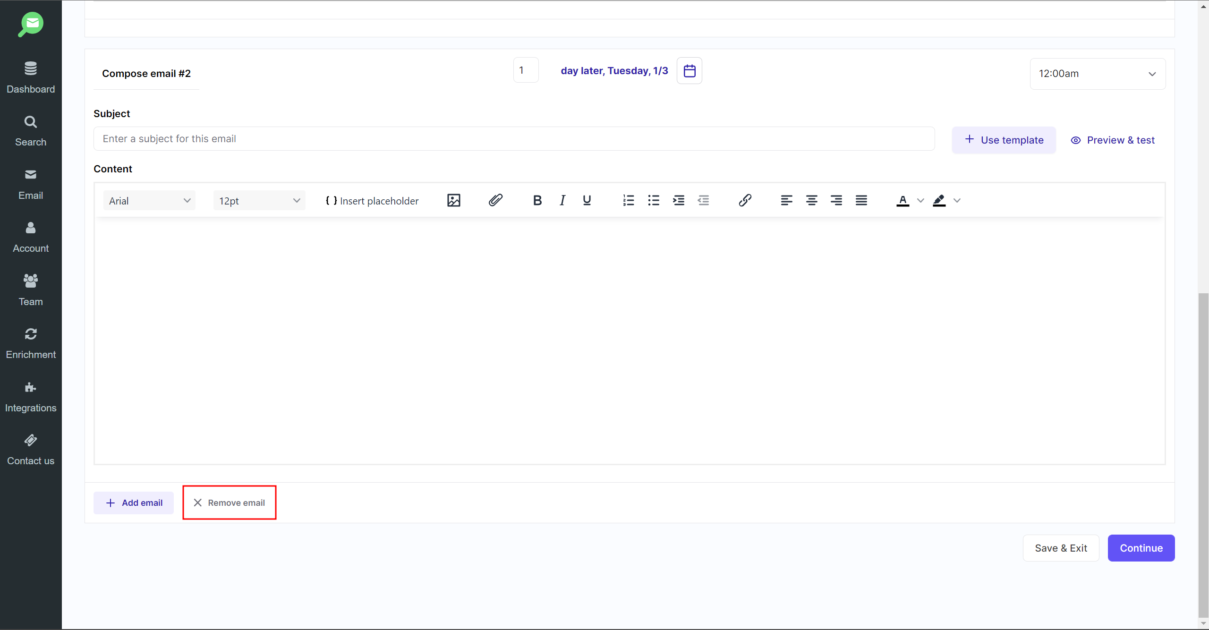1209x630 pixels.
Task: Click the Use template button
Action: [1004, 140]
